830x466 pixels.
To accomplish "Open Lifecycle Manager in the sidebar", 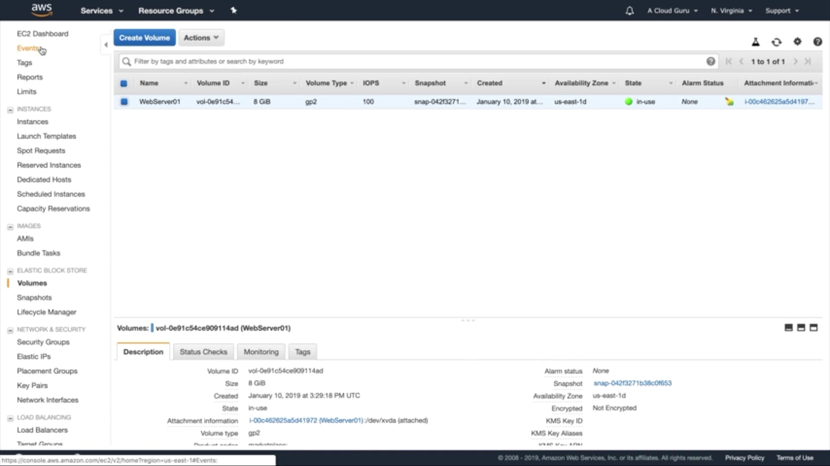I will click(47, 312).
